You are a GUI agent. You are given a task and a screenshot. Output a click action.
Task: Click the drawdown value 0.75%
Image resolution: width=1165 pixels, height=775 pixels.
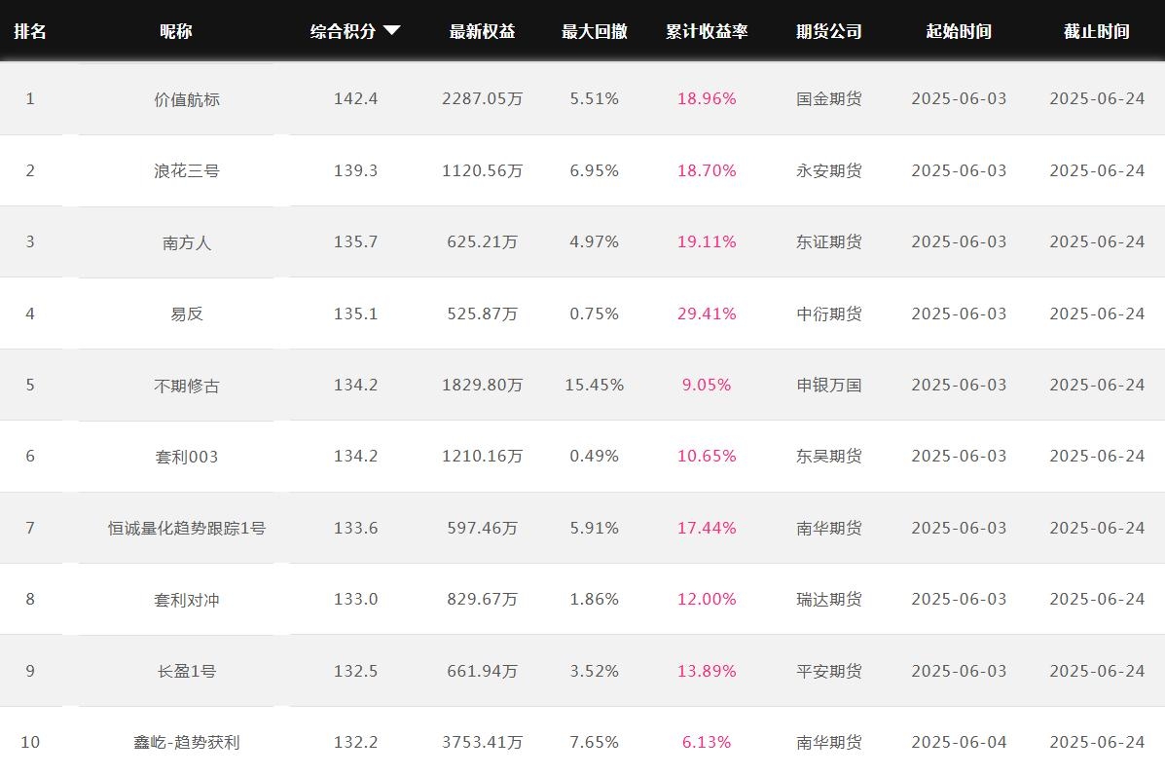(595, 314)
